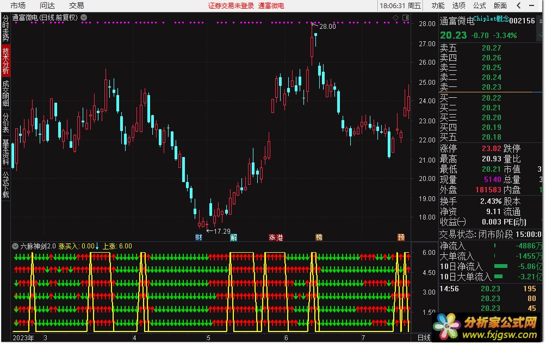
Task: Click the 2023年 label on time axis
Action: coord(23,337)
